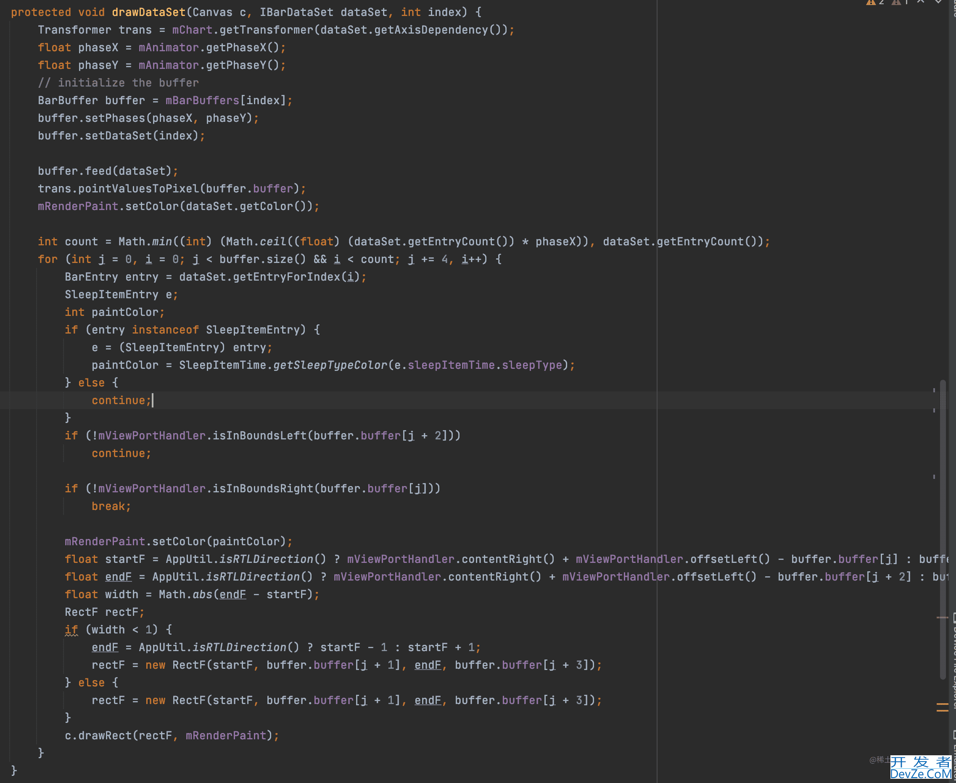The height and width of the screenshot is (783, 956).
Task: Click mRenderPaint.setColor(dataSet.getColor()) line
Action: [179, 206]
